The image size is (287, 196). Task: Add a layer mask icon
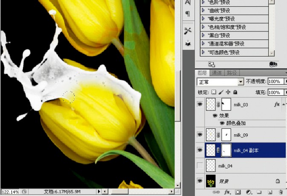tap(238, 192)
